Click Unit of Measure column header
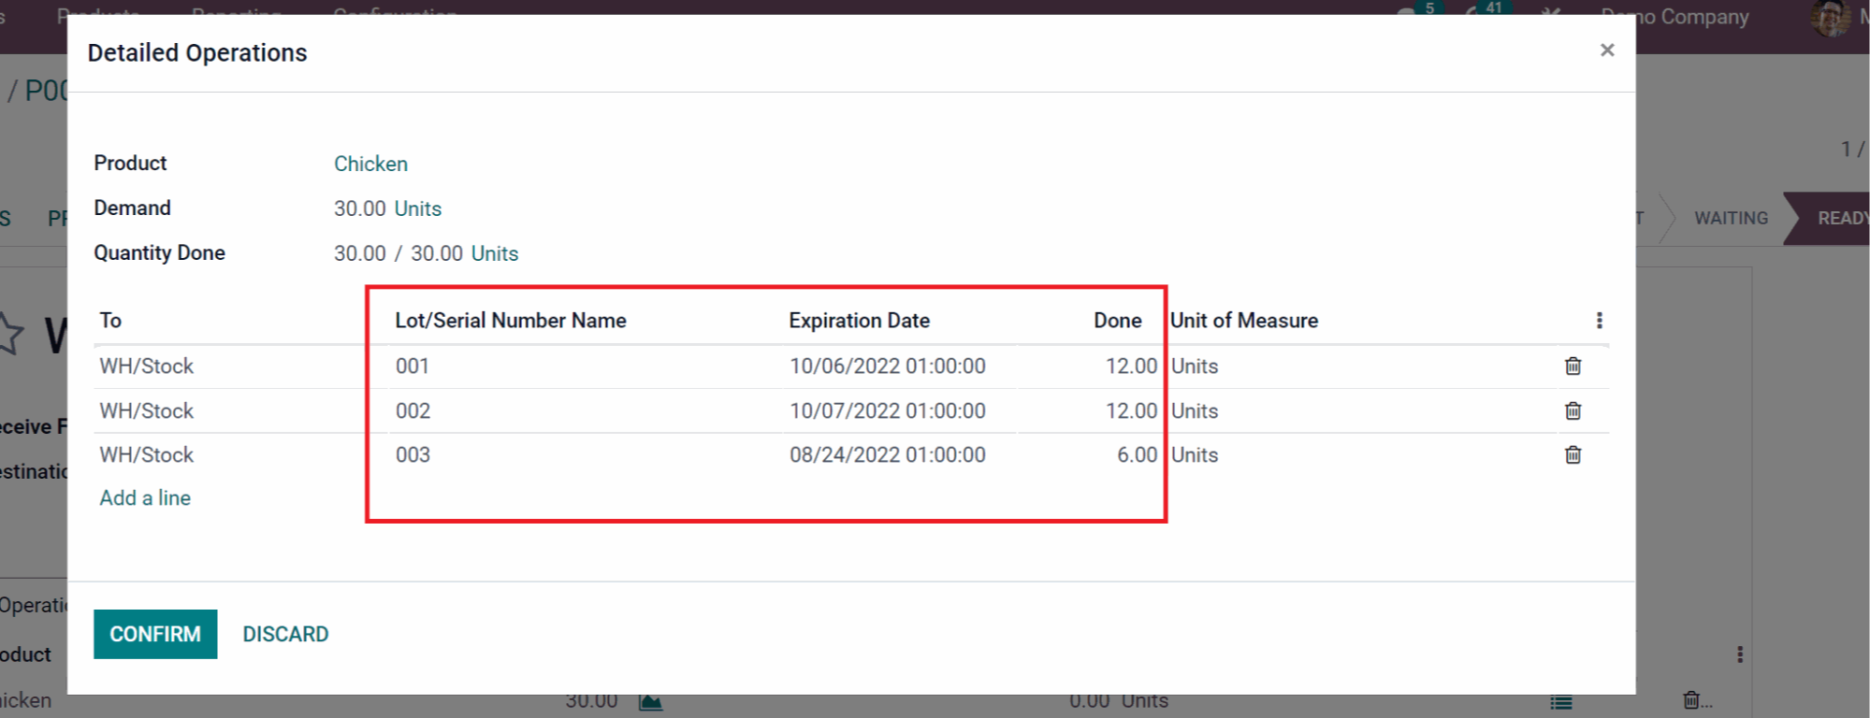1870x718 pixels. pyautogui.click(x=1244, y=321)
